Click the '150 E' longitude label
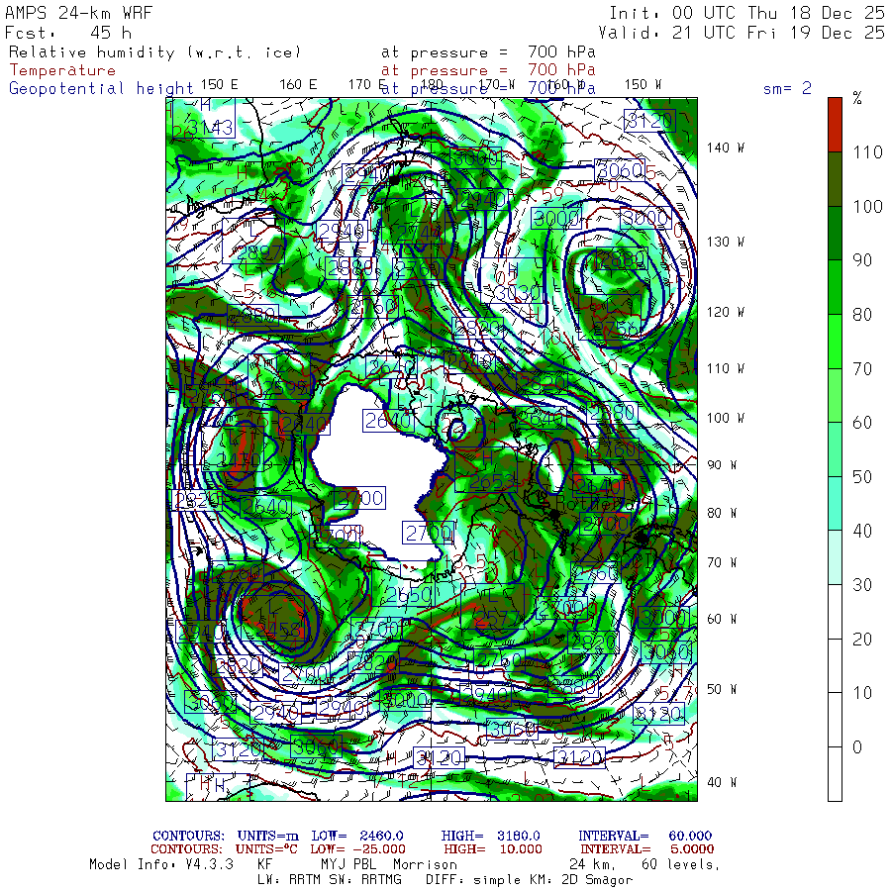Image resolution: width=891 pixels, height=891 pixels. click(x=220, y=85)
